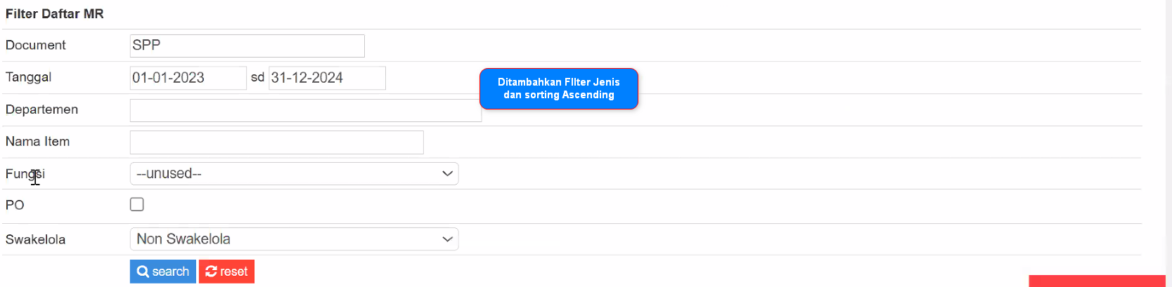The width and height of the screenshot is (1172, 287).
Task: Focus the Document field containing SPP
Action: (247, 46)
